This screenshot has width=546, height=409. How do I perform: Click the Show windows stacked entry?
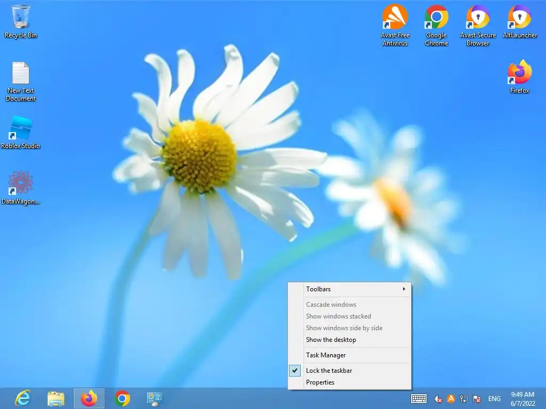coord(350,316)
